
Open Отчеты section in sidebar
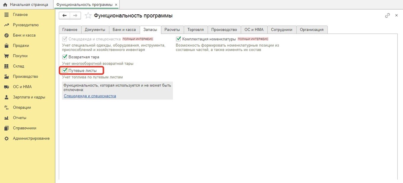click(19, 118)
